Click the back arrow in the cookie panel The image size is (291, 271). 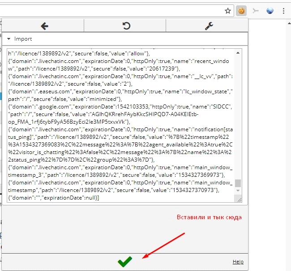[x=44, y=26]
